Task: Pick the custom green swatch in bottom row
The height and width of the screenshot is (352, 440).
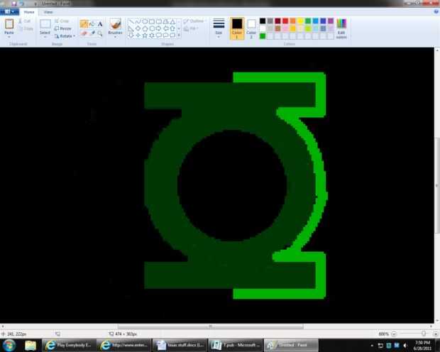Action: pyautogui.click(x=263, y=36)
